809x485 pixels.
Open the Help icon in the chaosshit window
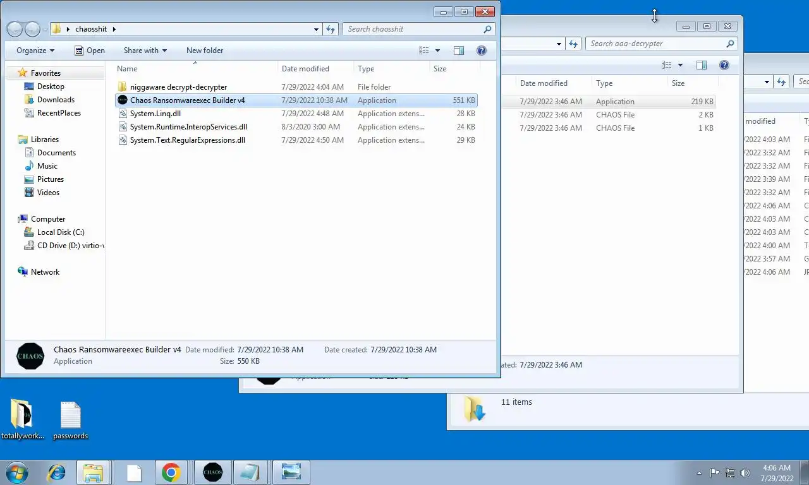coord(481,51)
